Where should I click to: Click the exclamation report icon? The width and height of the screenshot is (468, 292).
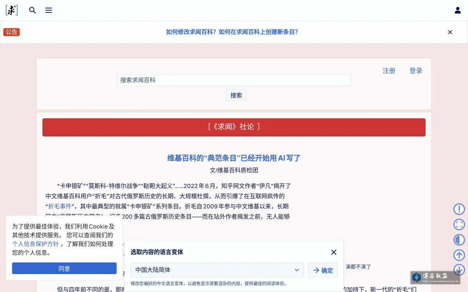point(459,209)
